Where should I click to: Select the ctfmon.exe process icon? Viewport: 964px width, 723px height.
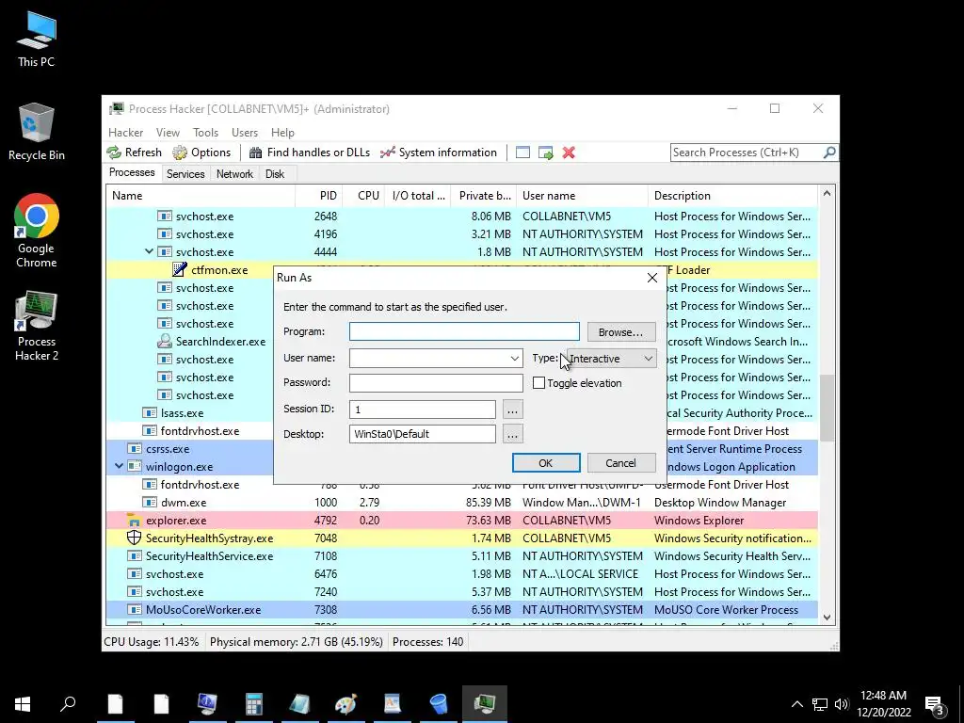[x=180, y=270]
